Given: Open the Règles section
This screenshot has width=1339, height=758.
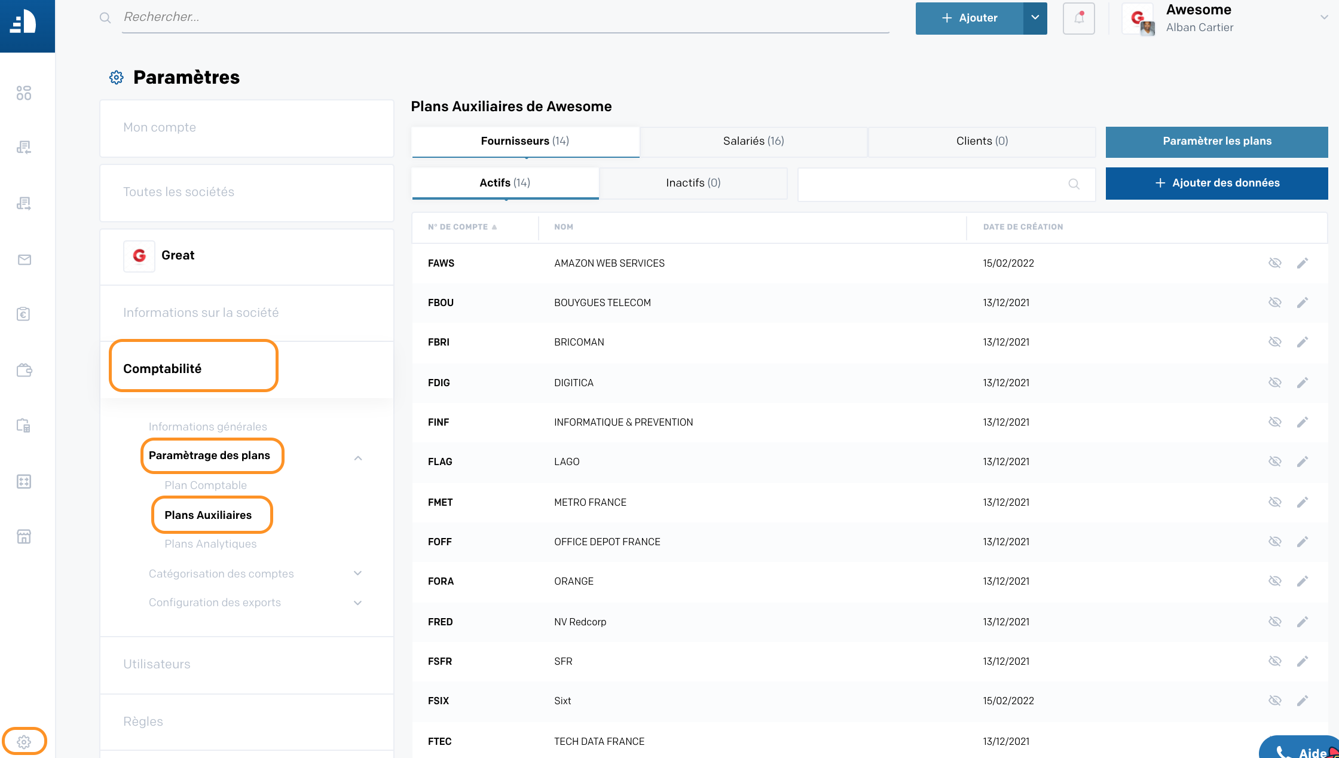Looking at the screenshot, I should [x=247, y=722].
